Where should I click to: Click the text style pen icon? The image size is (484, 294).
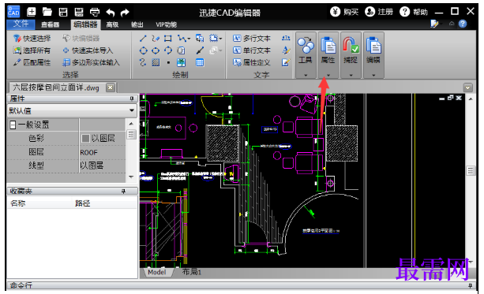point(286,50)
